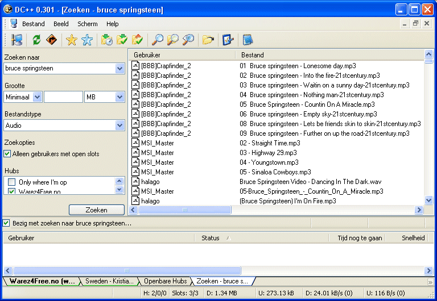The width and height of the screenshot is (437, 301).
Task: Click file icon of Into the fire row
Action: pyautogui.click(x=135, y=76)
